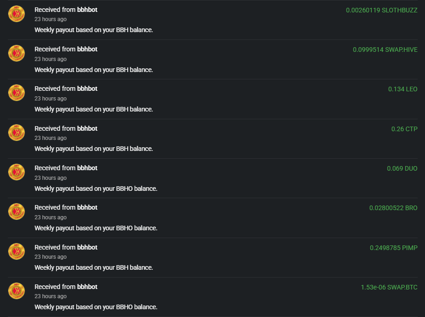The width and height of the screenshot is (425, 317).
Task: Click the 0.00260119 SLOTHBUZZ amount
Action: pos(381,10)
